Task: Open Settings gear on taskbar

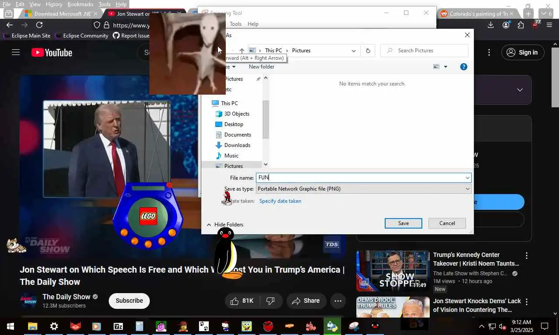Action: click(x=54, y=326)
